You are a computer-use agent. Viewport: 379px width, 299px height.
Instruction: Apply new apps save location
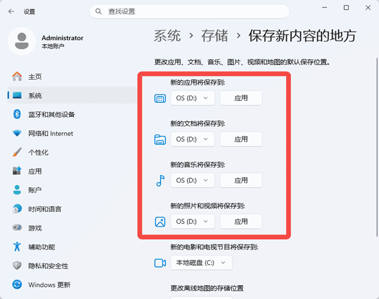(241, 98)
